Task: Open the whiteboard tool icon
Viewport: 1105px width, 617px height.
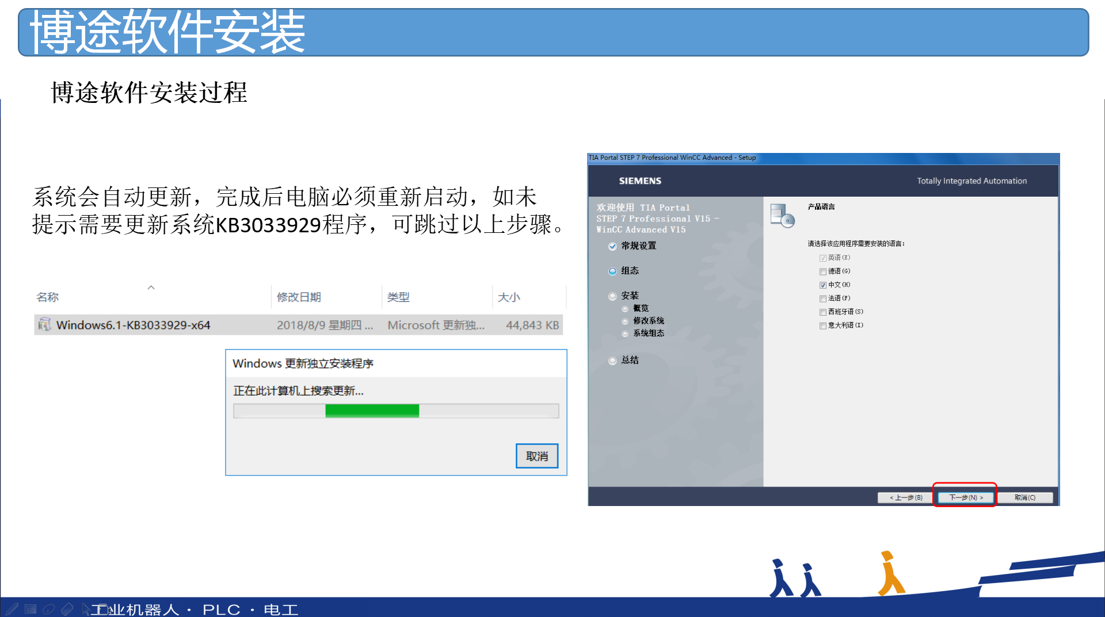Action: [31, 609]
